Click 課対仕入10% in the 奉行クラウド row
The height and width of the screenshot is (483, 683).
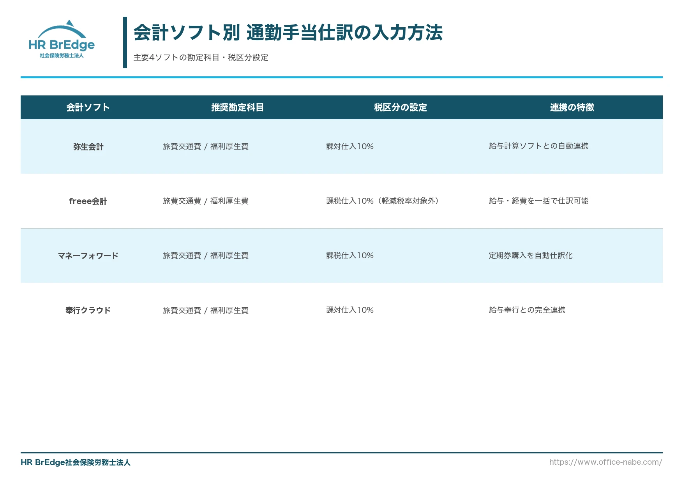click(x=350, y=310)
